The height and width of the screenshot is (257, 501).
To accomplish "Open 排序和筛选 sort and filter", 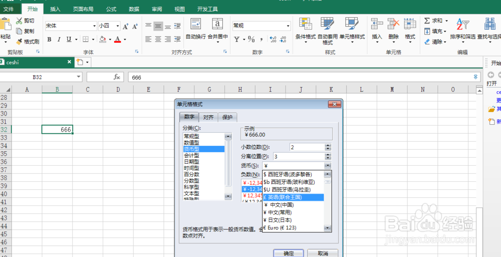I will point(462,30).
